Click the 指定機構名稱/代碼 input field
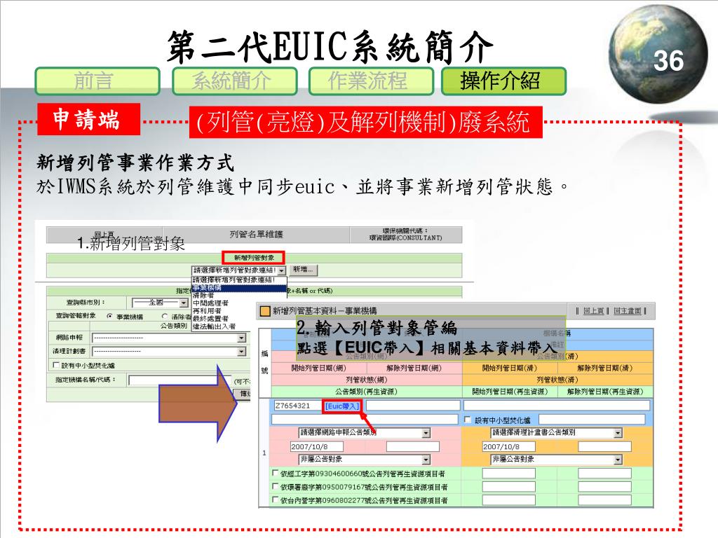This screenshot has width=718, height=538. pos(180,380)
